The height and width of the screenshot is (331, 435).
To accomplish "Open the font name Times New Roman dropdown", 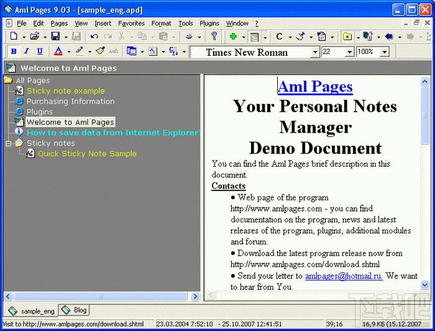I will (315, 52).
